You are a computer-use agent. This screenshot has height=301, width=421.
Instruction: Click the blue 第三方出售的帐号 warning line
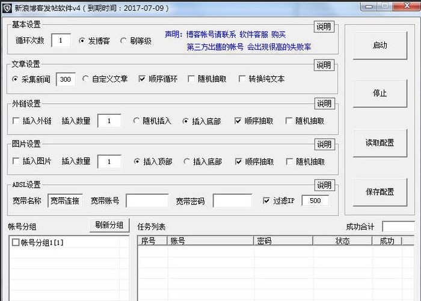[249, 47]
